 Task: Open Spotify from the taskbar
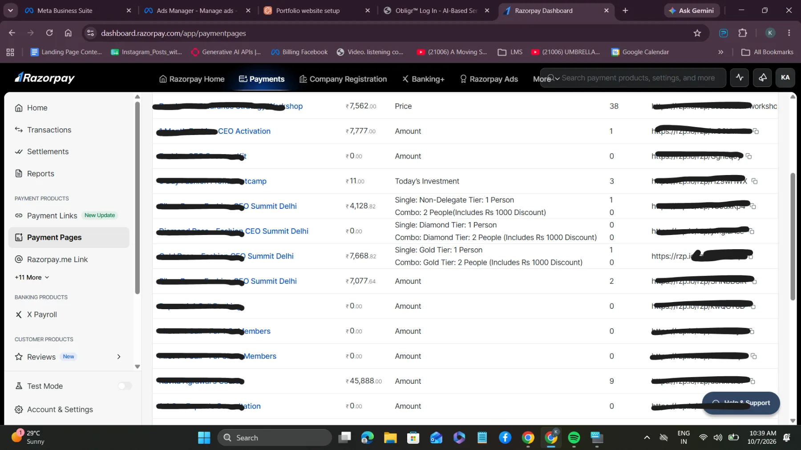tap(574, 438)
